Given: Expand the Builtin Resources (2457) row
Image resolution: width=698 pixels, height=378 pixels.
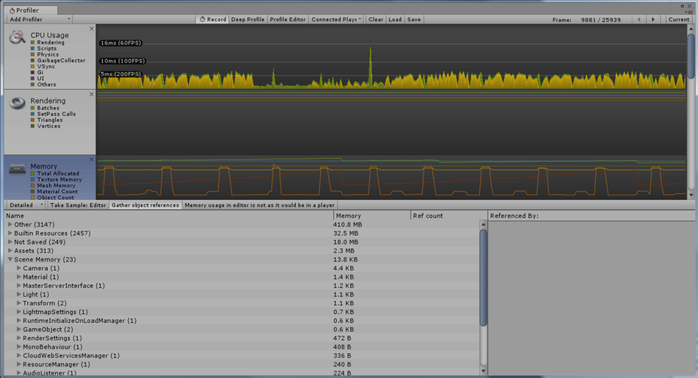Looking at the screenshot, I should (10, 233).
